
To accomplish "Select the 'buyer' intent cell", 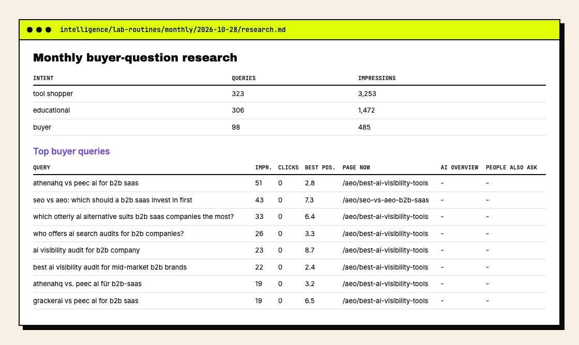I will click(x=42, y=127).
